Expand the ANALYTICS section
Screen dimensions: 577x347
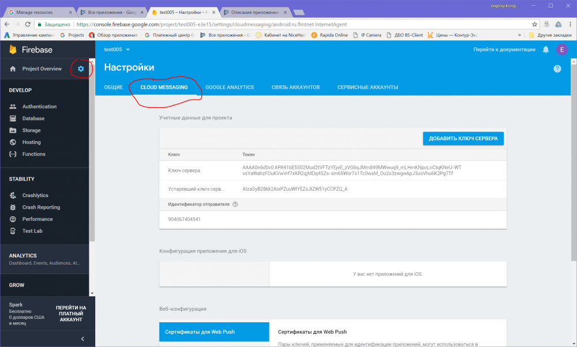pyautogui.click(x=44, y=259)
